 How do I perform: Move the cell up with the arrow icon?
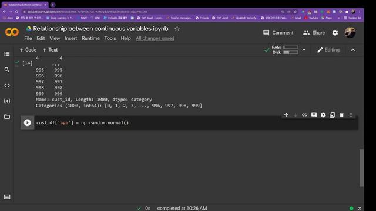coord(286,115)
